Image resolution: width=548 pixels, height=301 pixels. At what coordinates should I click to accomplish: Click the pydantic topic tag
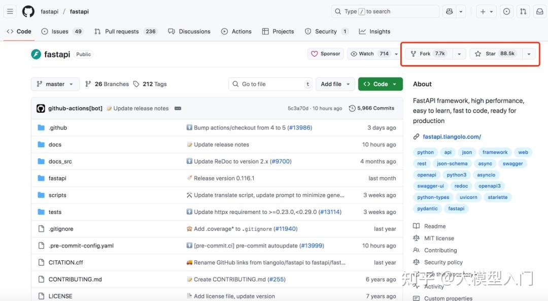(x=427, y=208)
